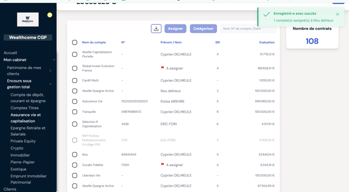This screenshot has width=349, height=192.
Task: Click A assigner on the Global Invest row
Action: (x=174, y=68)
